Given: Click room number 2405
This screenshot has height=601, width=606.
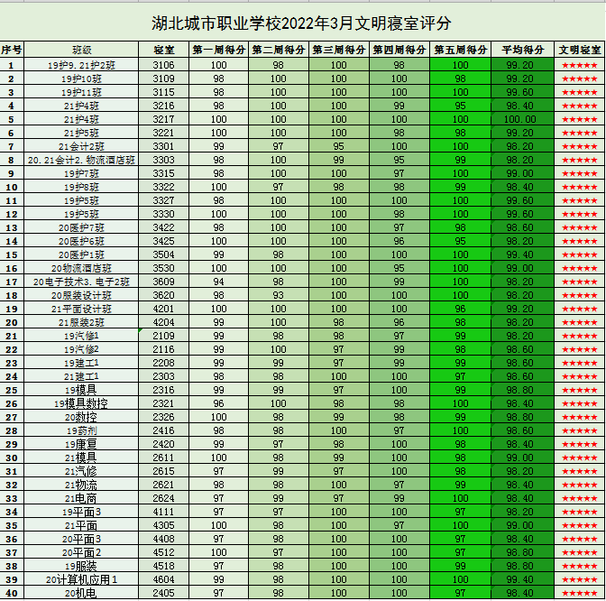Looking at the screenshot, I should point(163,593).
